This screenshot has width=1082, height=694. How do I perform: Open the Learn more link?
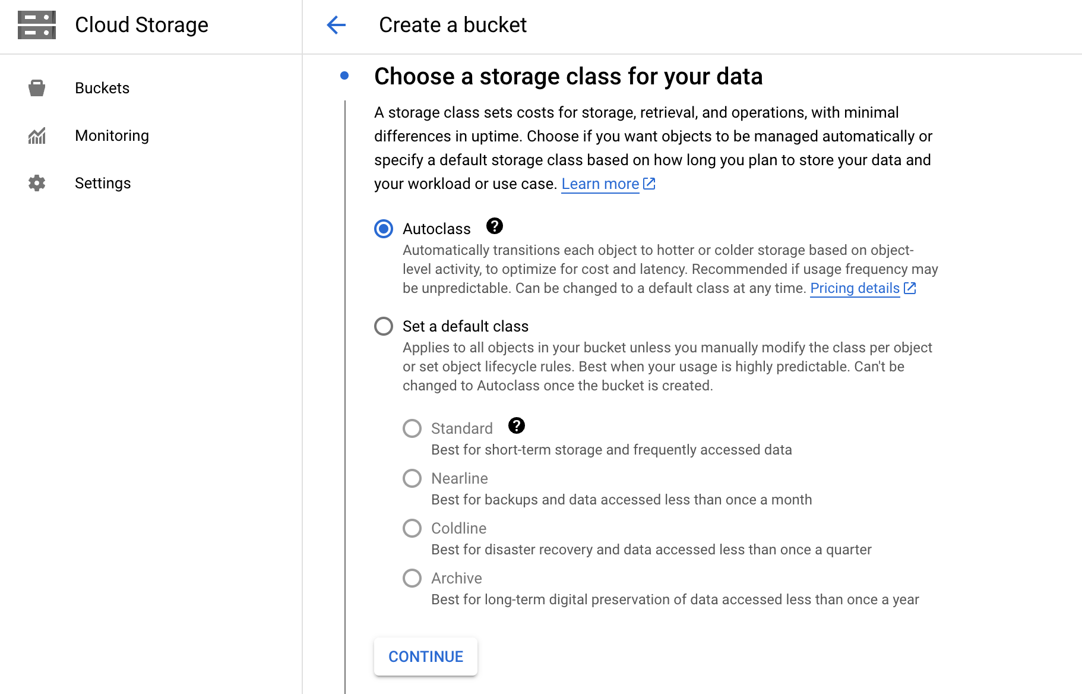[x=600, y=184]
